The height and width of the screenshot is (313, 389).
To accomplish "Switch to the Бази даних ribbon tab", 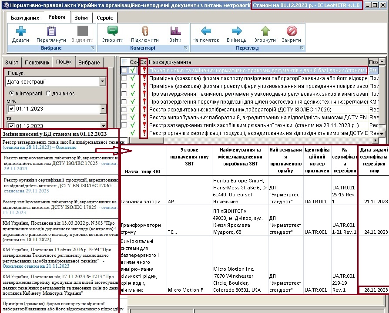I will (x=25, y=17).
